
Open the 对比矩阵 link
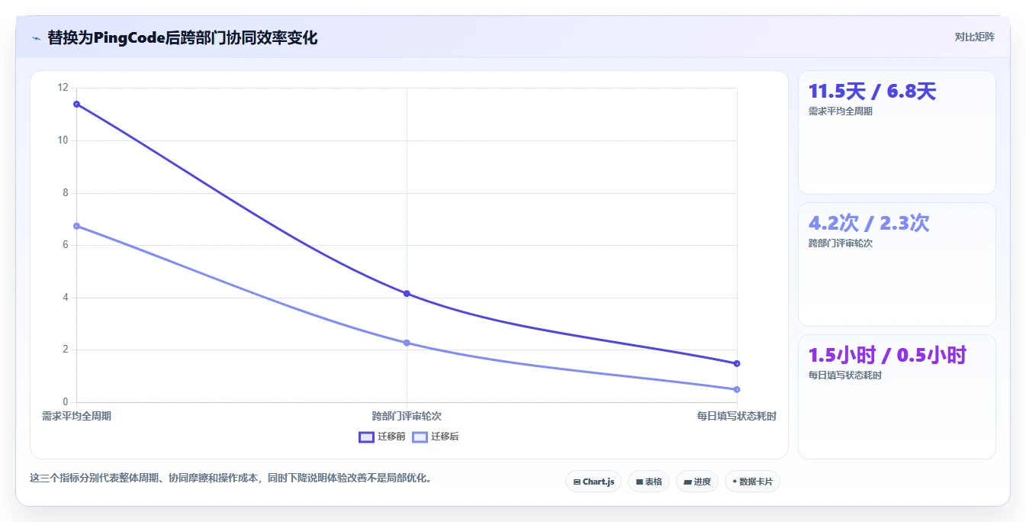click(974, 37)
